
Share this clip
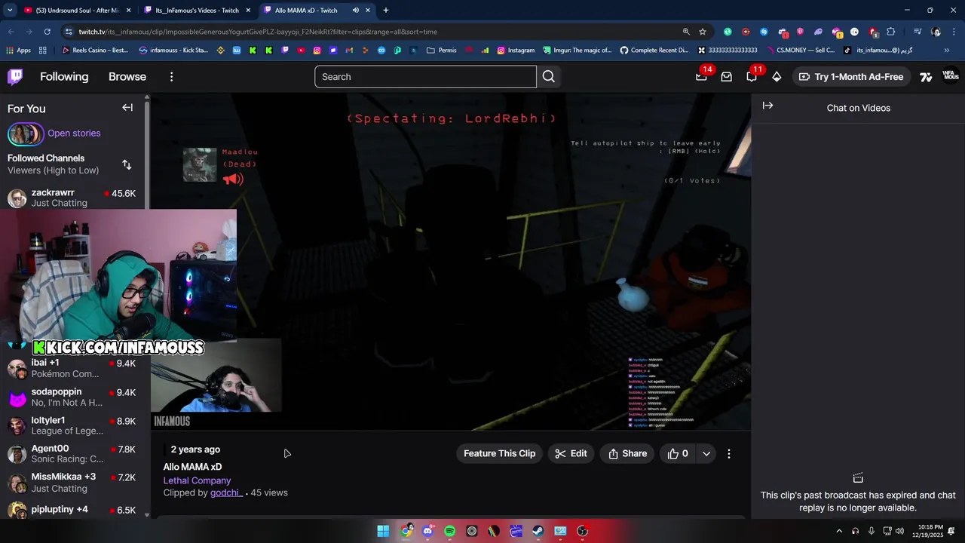point(627,453)
